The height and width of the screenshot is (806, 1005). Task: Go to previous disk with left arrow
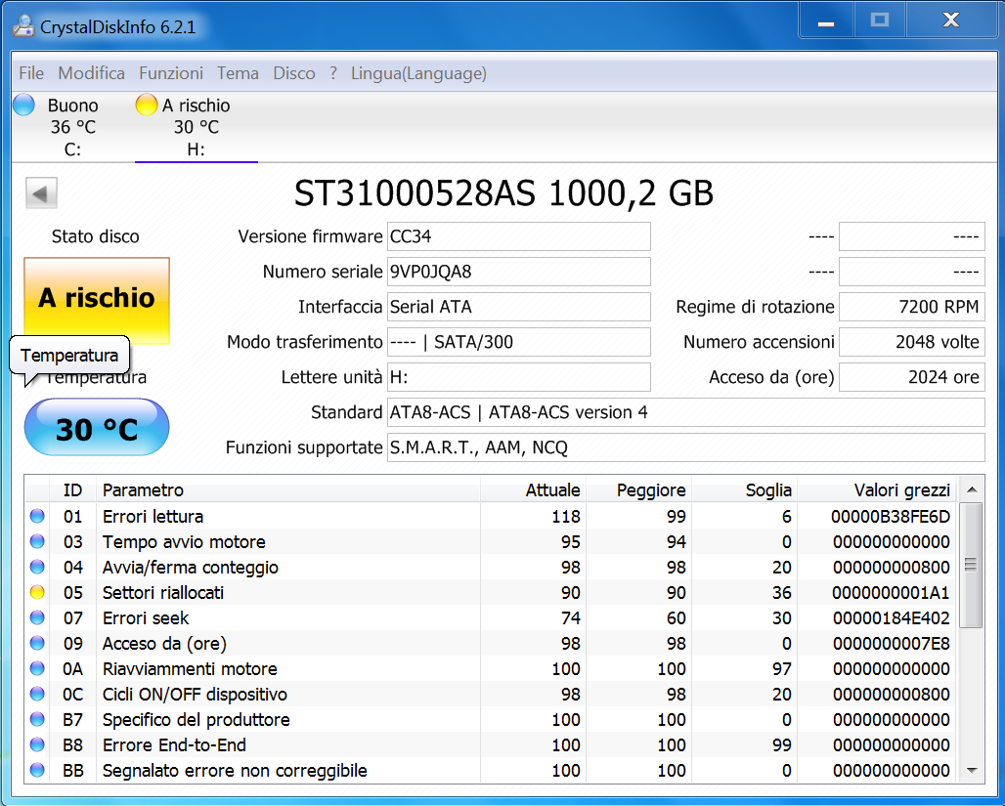(41, 192)
